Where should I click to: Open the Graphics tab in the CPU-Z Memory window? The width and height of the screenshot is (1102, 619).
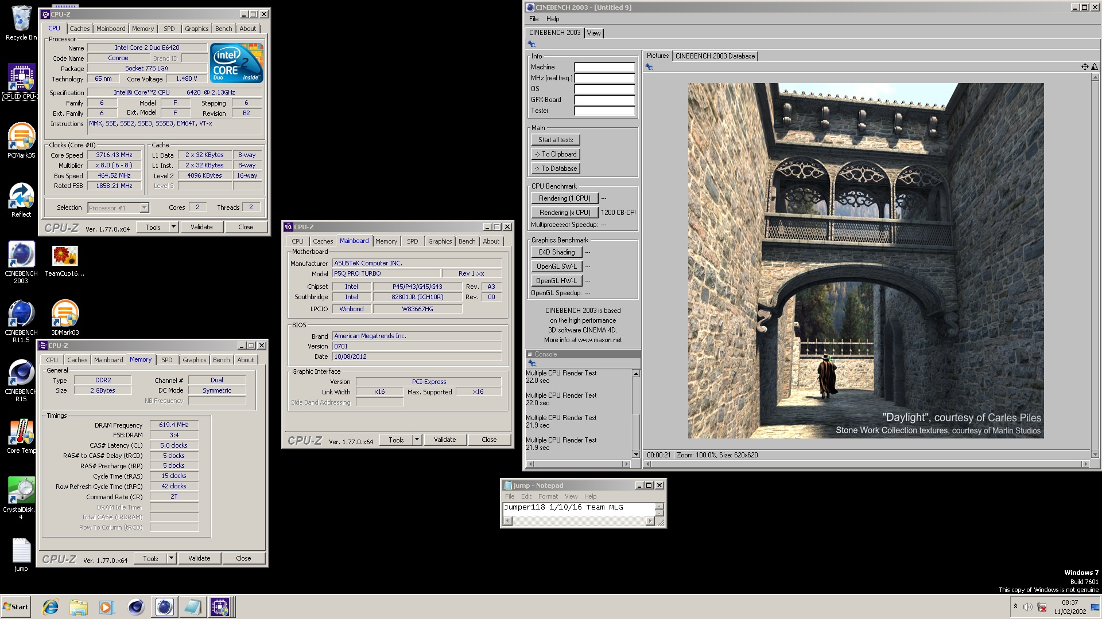point(195,360)
